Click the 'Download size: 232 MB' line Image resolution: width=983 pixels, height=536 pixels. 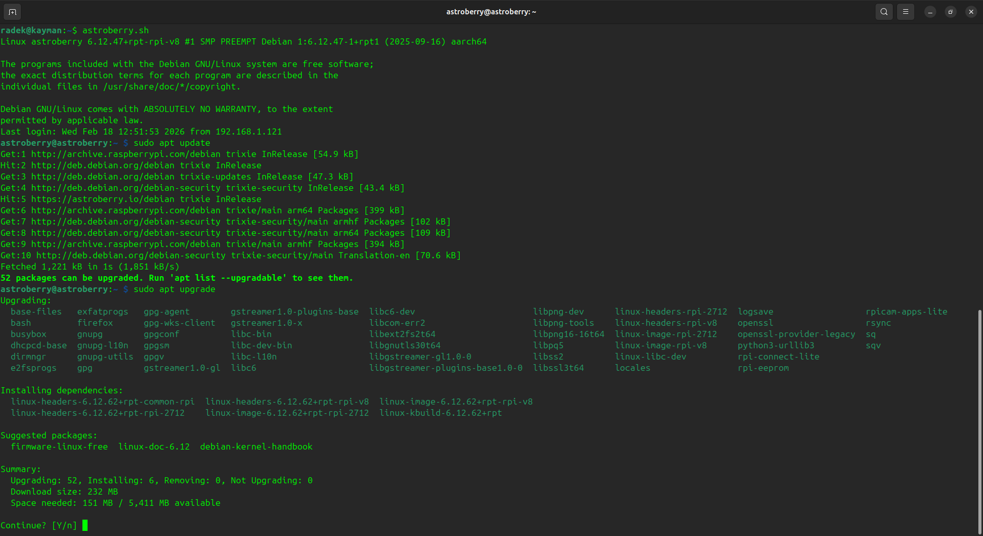64,492
